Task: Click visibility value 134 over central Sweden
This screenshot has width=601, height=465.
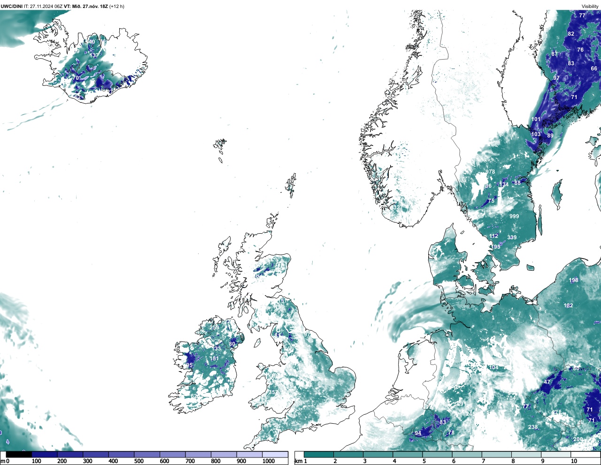Action: click(x=504, y=185)
